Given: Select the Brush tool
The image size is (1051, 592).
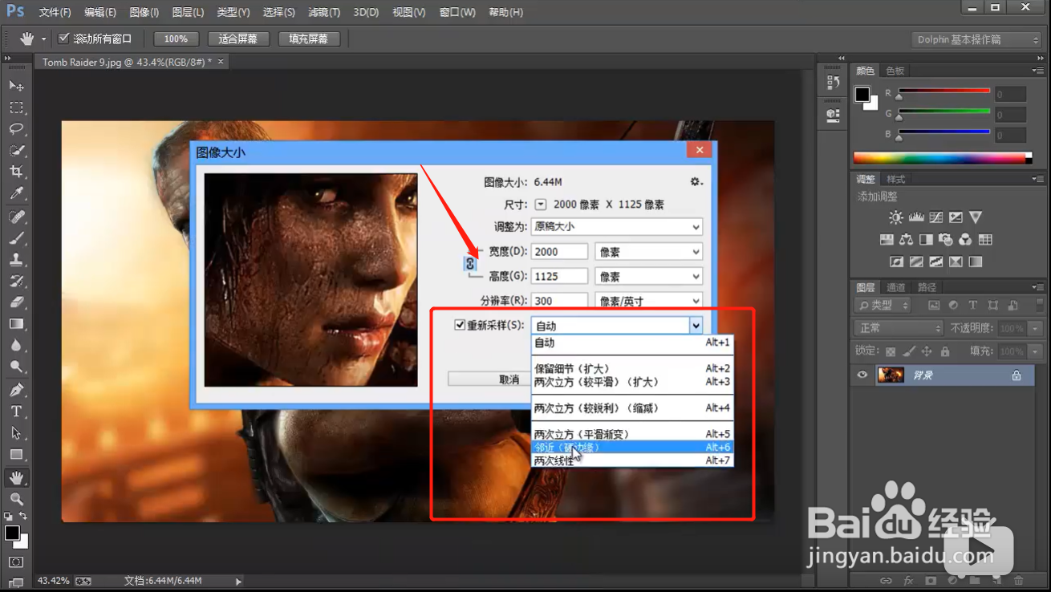Looking at the screenshot, I should pyautogui.click(x=16, y=238).
